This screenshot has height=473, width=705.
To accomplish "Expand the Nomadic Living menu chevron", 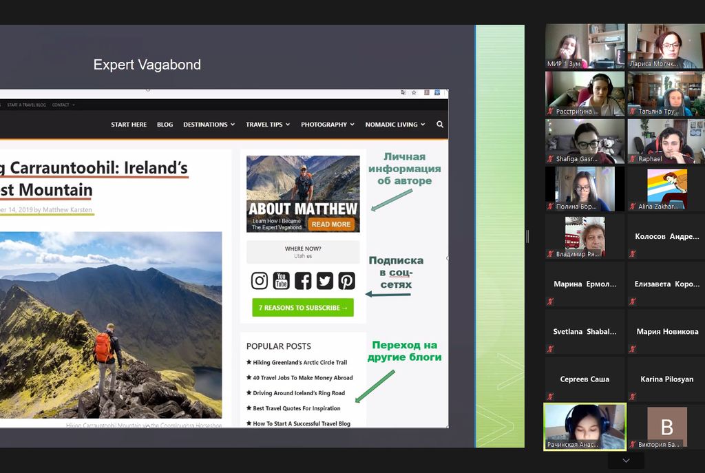I will (x=423, y=125).
